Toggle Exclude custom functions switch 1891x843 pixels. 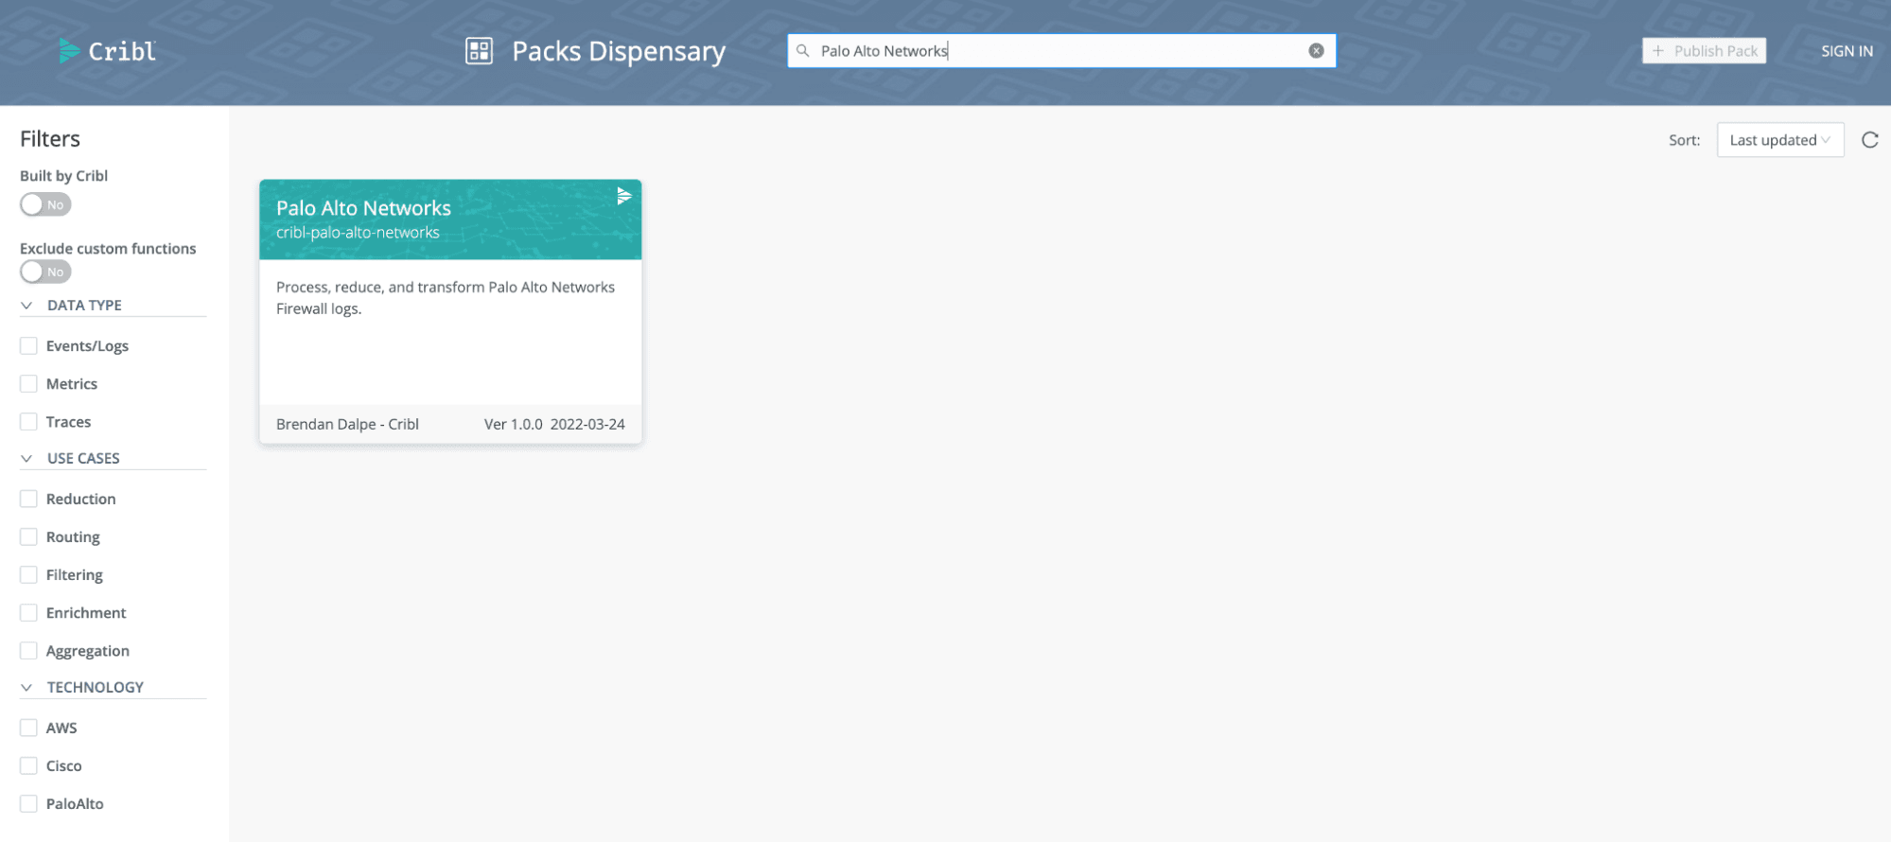(45, 272)
